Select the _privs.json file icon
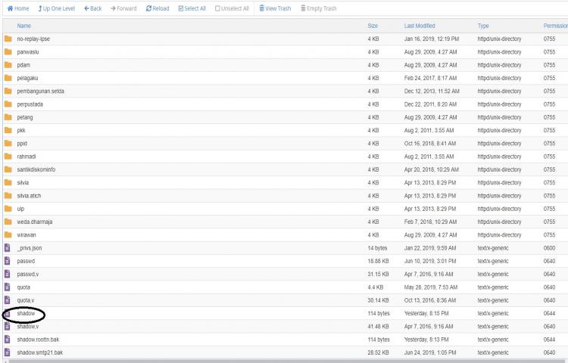Screen dimensions: 568x363 pos(8,248)
